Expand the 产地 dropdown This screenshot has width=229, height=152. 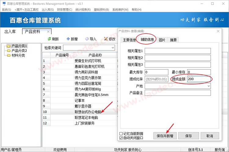(x=209, y=86)
